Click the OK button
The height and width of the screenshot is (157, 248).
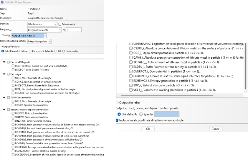click(148, 129)
